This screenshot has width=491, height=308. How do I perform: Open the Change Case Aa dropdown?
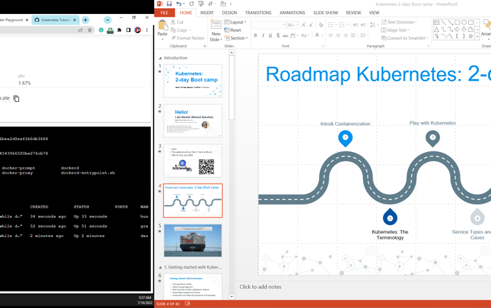(x=305, y=35)
